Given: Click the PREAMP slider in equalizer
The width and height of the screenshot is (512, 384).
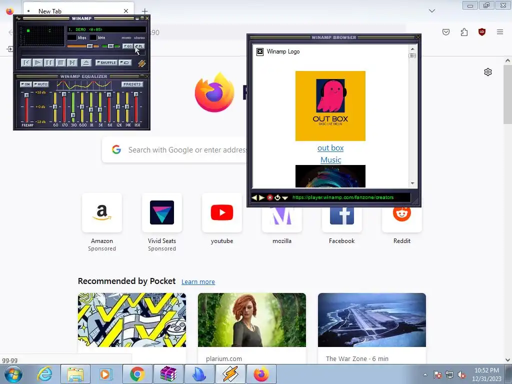Looking at the screenshot, I should pyautogui.click(x=27, y=107).
